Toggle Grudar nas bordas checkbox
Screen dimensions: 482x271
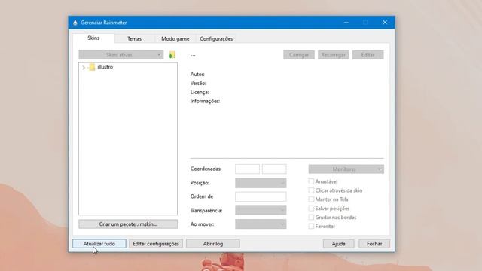311,218
